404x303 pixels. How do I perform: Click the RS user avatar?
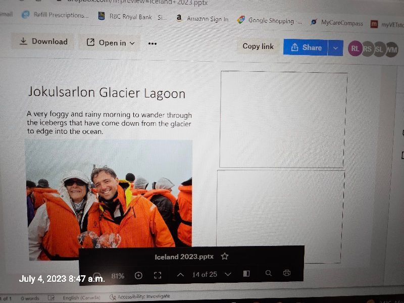coord(368,48)
